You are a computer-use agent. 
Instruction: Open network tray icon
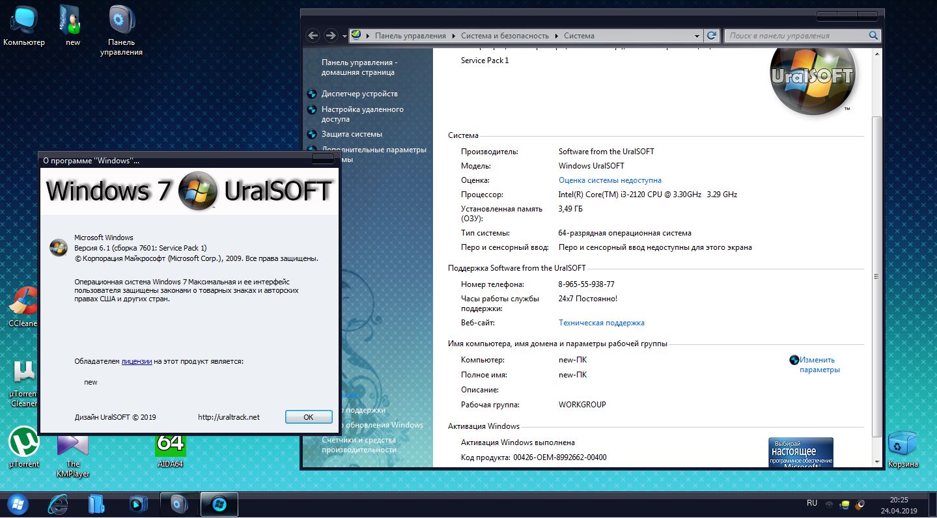(x=845, y=504)
